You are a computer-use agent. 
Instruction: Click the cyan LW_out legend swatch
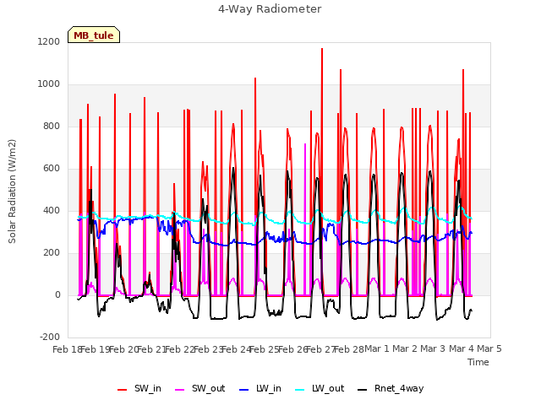pos(300,390)
